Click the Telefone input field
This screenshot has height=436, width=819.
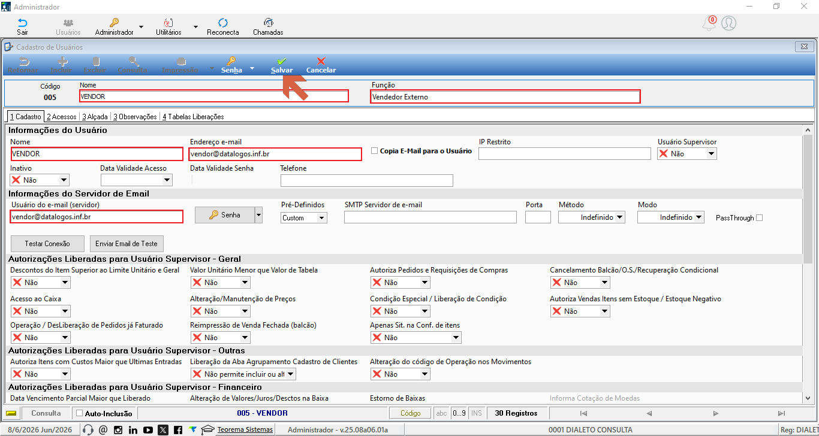click(367, 181)
